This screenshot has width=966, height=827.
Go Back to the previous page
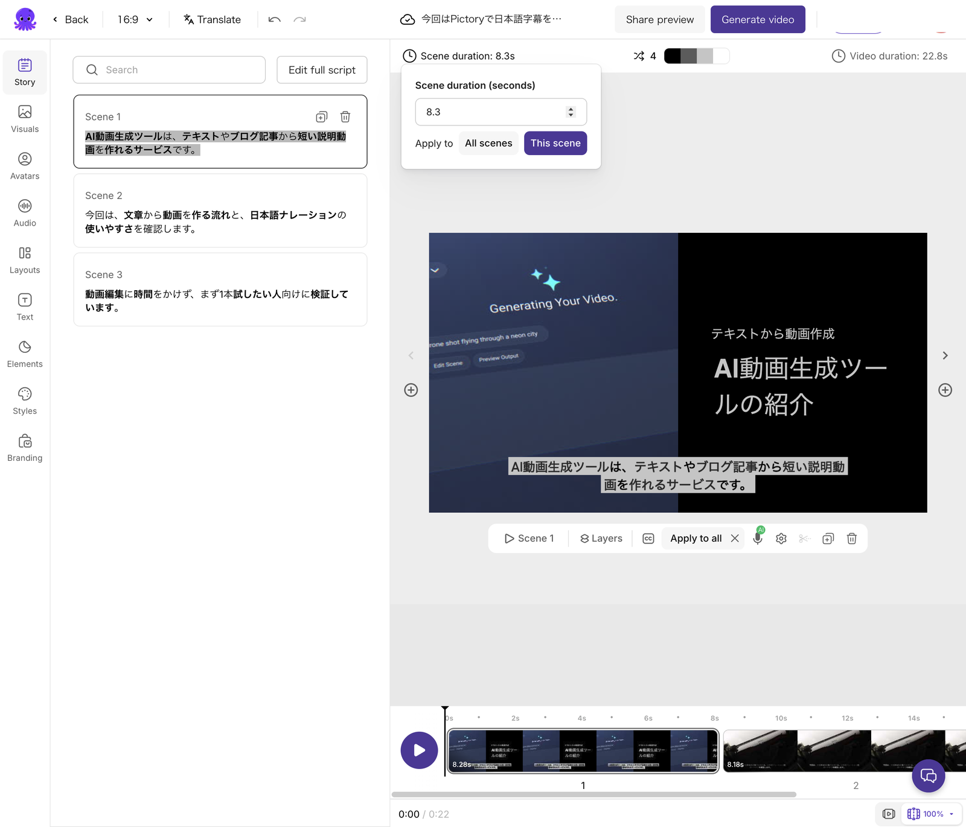coord(71,19)
